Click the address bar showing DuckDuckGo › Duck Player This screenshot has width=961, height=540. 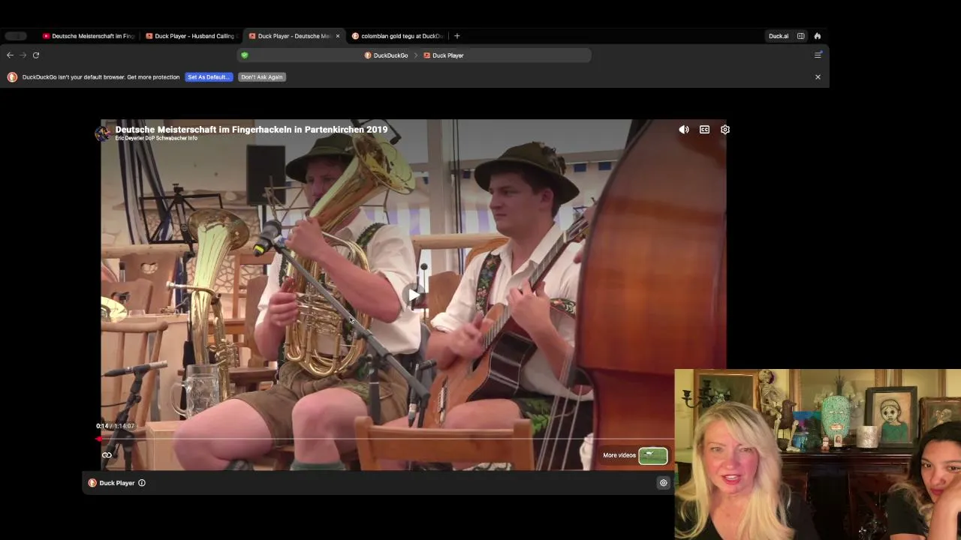tap(414, 55)
